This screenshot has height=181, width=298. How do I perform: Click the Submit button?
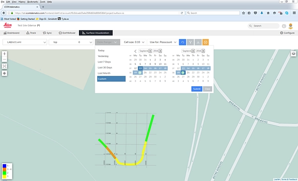(x=197, y=89)
